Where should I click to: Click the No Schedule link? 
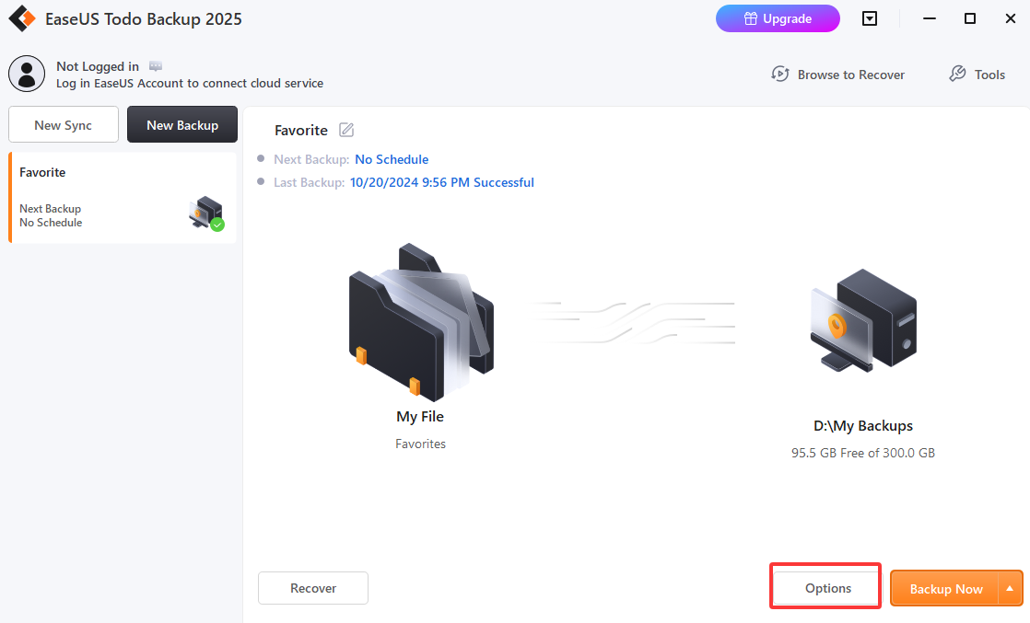[x=392, y=159]
